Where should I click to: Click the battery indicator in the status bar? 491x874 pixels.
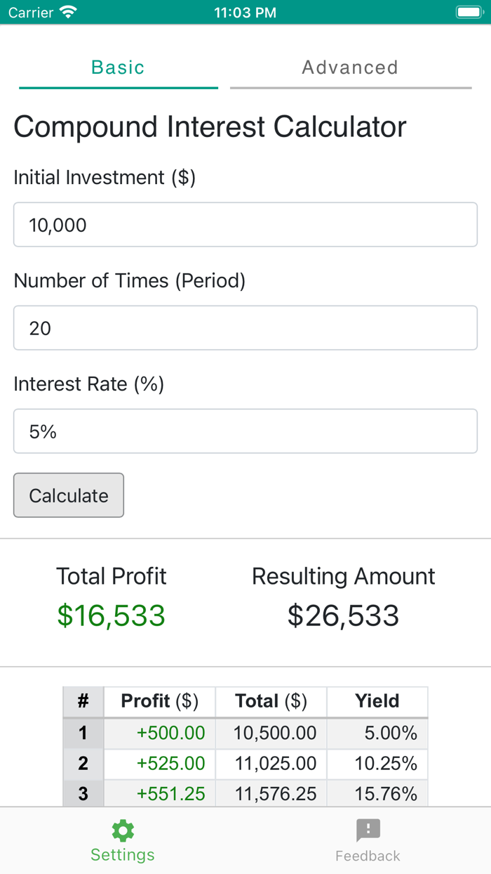pos(468,11)
